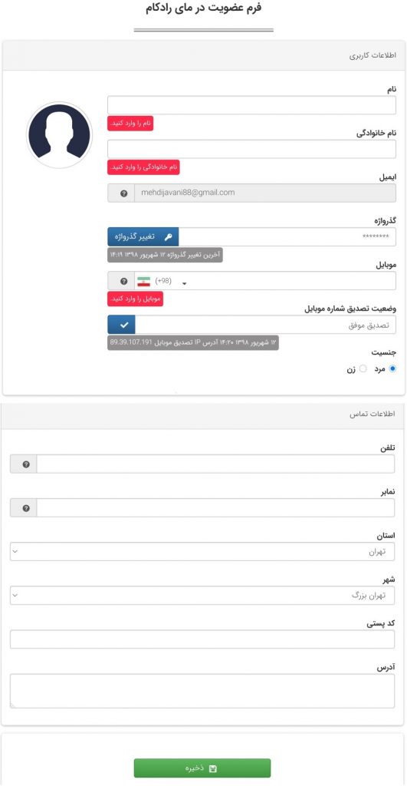
Task: Click the profile avatar picture
Action: pyautogui.click(x=59, y=135)
